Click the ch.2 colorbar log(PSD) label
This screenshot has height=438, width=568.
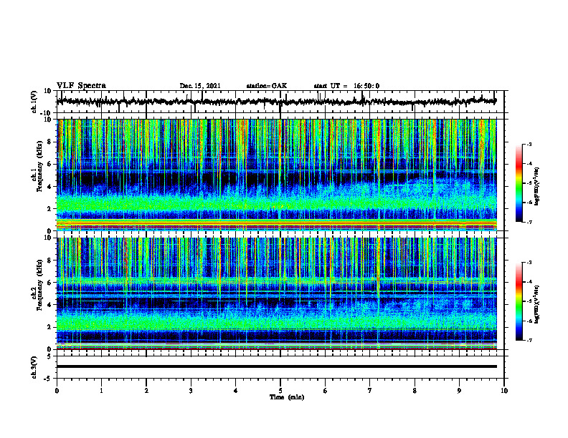pos(537,304)
